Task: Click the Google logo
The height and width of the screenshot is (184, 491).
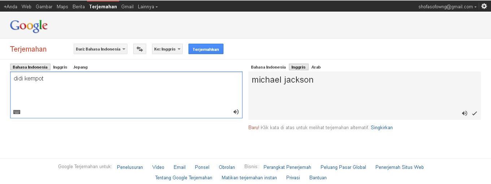Action: pyautogui.click(x=29, y=26)
